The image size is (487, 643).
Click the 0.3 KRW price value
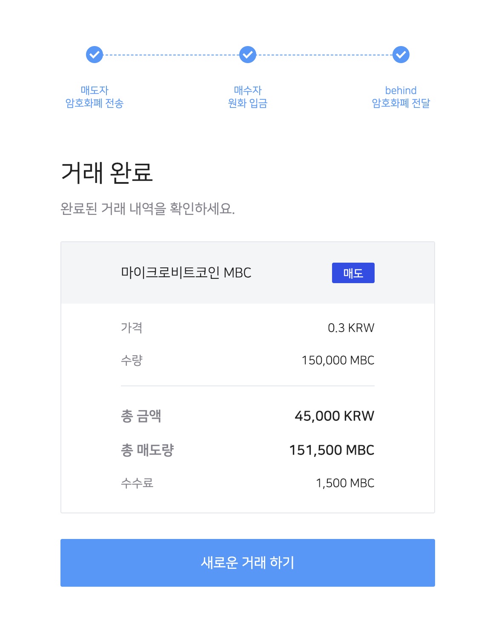351,328
